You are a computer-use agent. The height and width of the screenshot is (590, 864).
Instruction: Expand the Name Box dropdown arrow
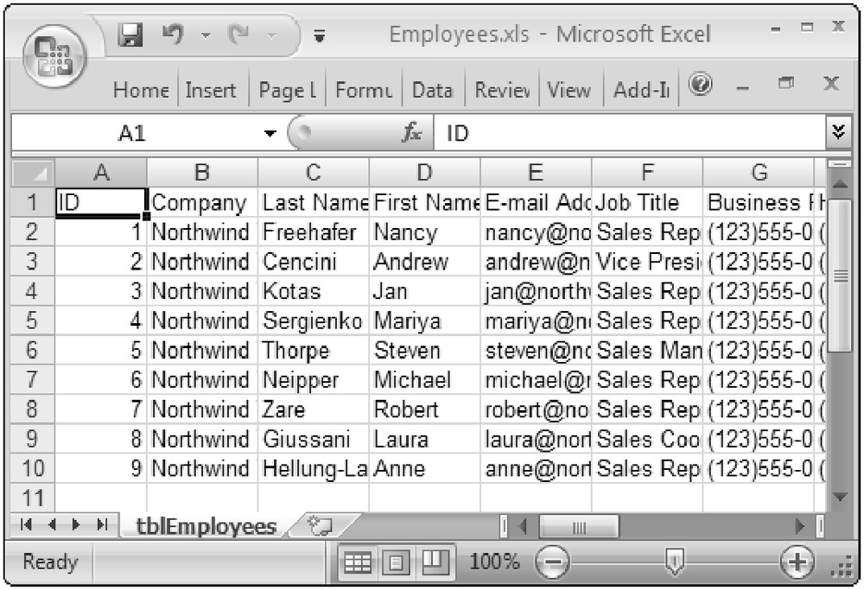pos(270,135)
